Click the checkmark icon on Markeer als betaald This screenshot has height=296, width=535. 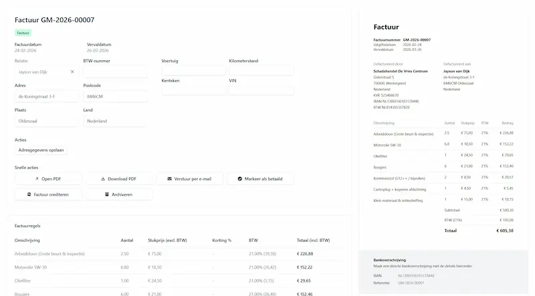click(x=240, y=178)
